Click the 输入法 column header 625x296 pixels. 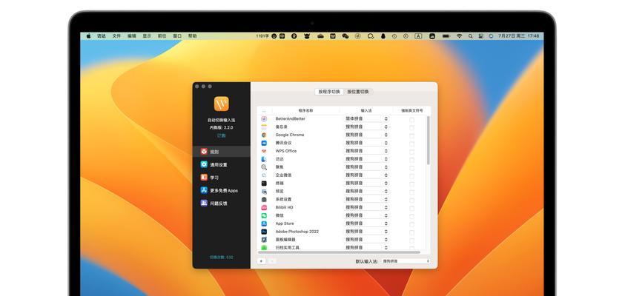click(366, 110)
